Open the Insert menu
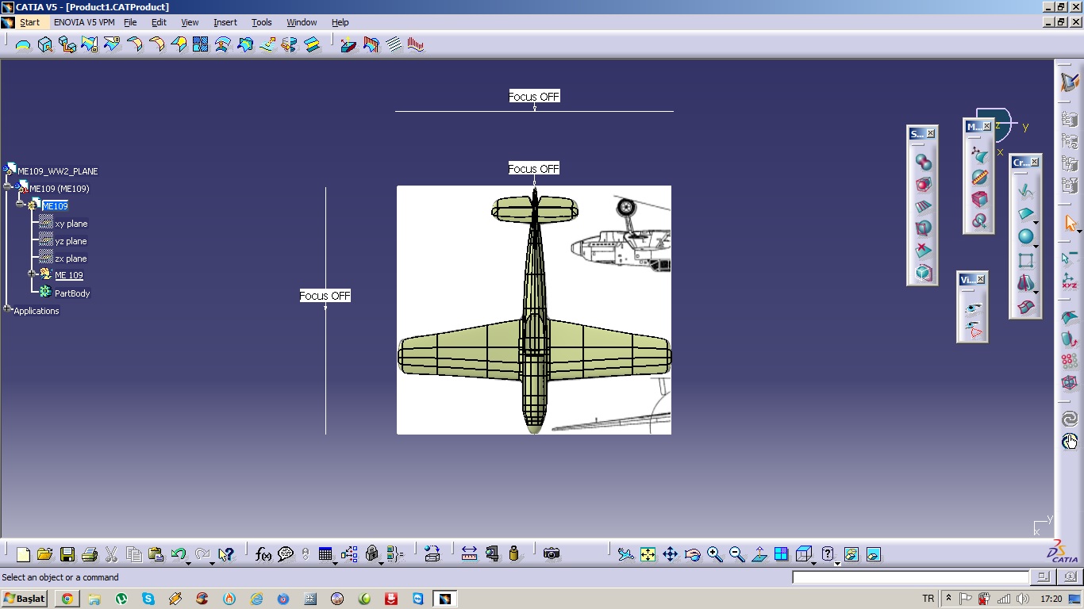Screen dimensions: 1084x609 pos(225,22)
